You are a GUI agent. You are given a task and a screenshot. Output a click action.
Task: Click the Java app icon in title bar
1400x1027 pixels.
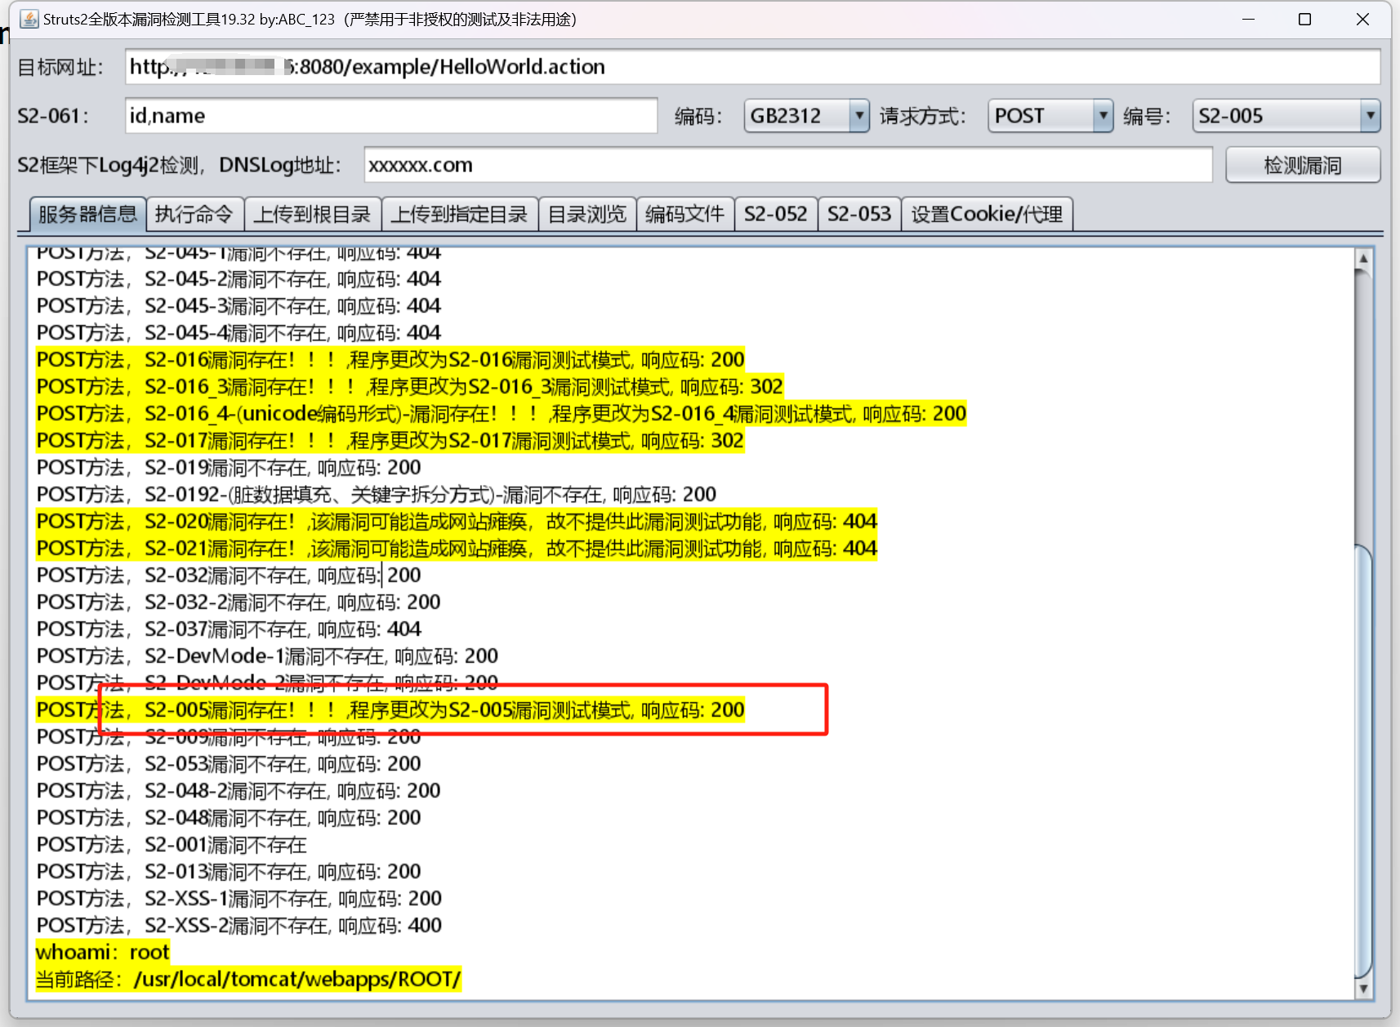[x=29, y=19]
